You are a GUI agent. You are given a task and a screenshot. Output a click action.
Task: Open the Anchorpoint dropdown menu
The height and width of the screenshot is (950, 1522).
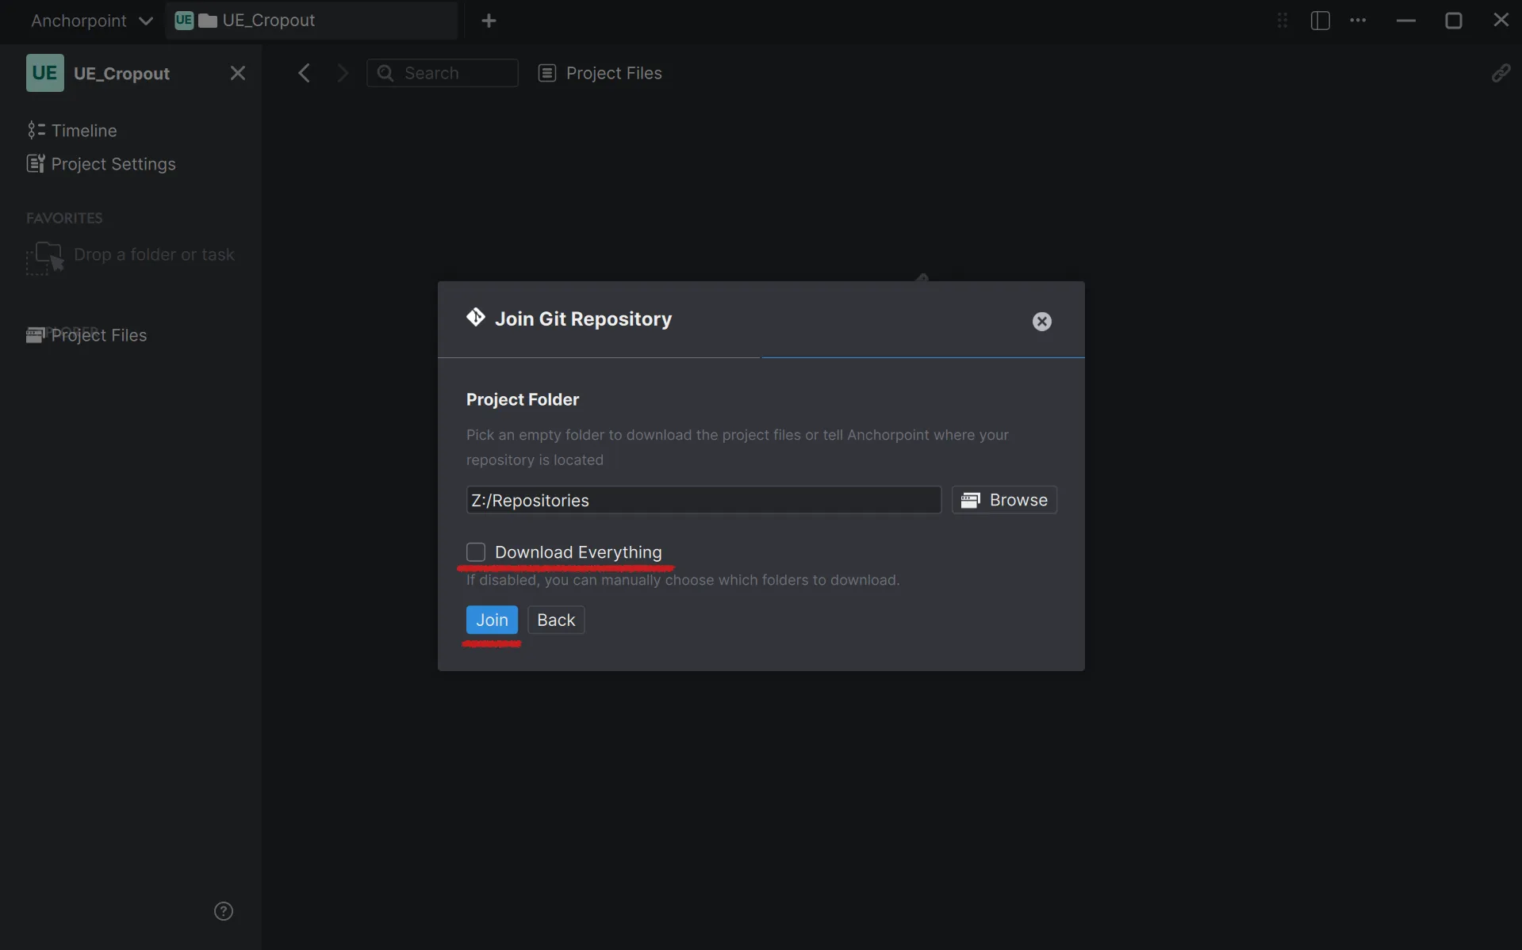pyautogui.click(x=90, y=21)
